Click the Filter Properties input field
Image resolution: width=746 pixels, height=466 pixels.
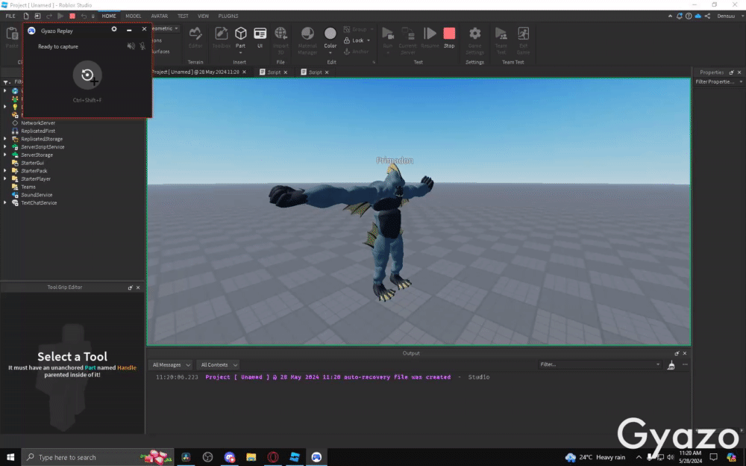tap(719, 82)
